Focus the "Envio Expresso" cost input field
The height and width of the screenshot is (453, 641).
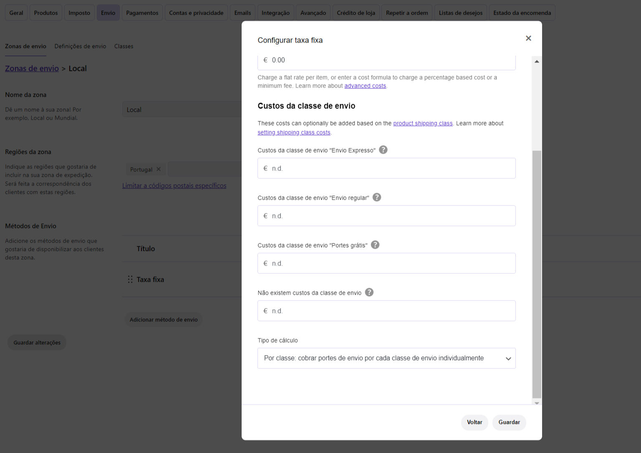(386, 168)
